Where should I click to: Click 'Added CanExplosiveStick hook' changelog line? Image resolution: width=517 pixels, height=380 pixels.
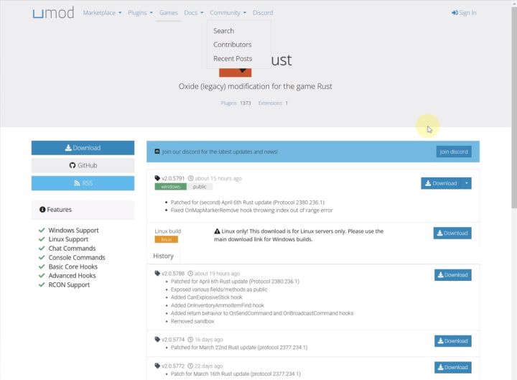pos(206,297)
